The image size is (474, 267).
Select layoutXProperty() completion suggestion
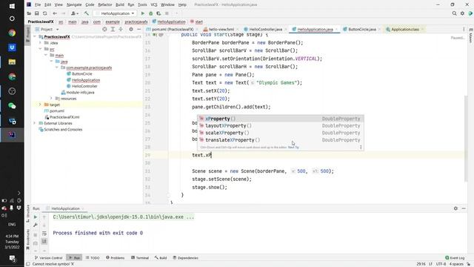tap(281, 125)
